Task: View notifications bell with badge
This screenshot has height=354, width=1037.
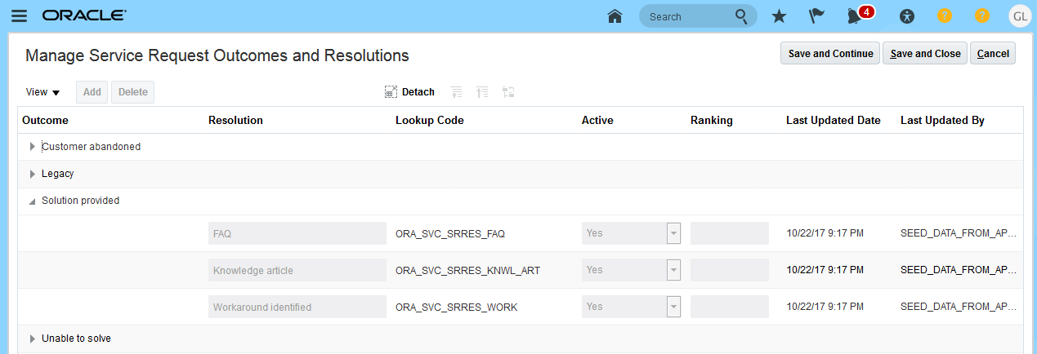Action: coord(856,16)
